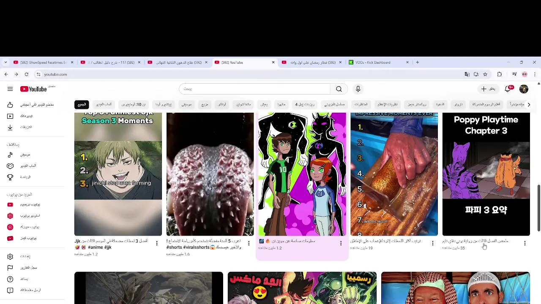Select the 'All' category chip

pyautogui.click(x=82, y=104)
